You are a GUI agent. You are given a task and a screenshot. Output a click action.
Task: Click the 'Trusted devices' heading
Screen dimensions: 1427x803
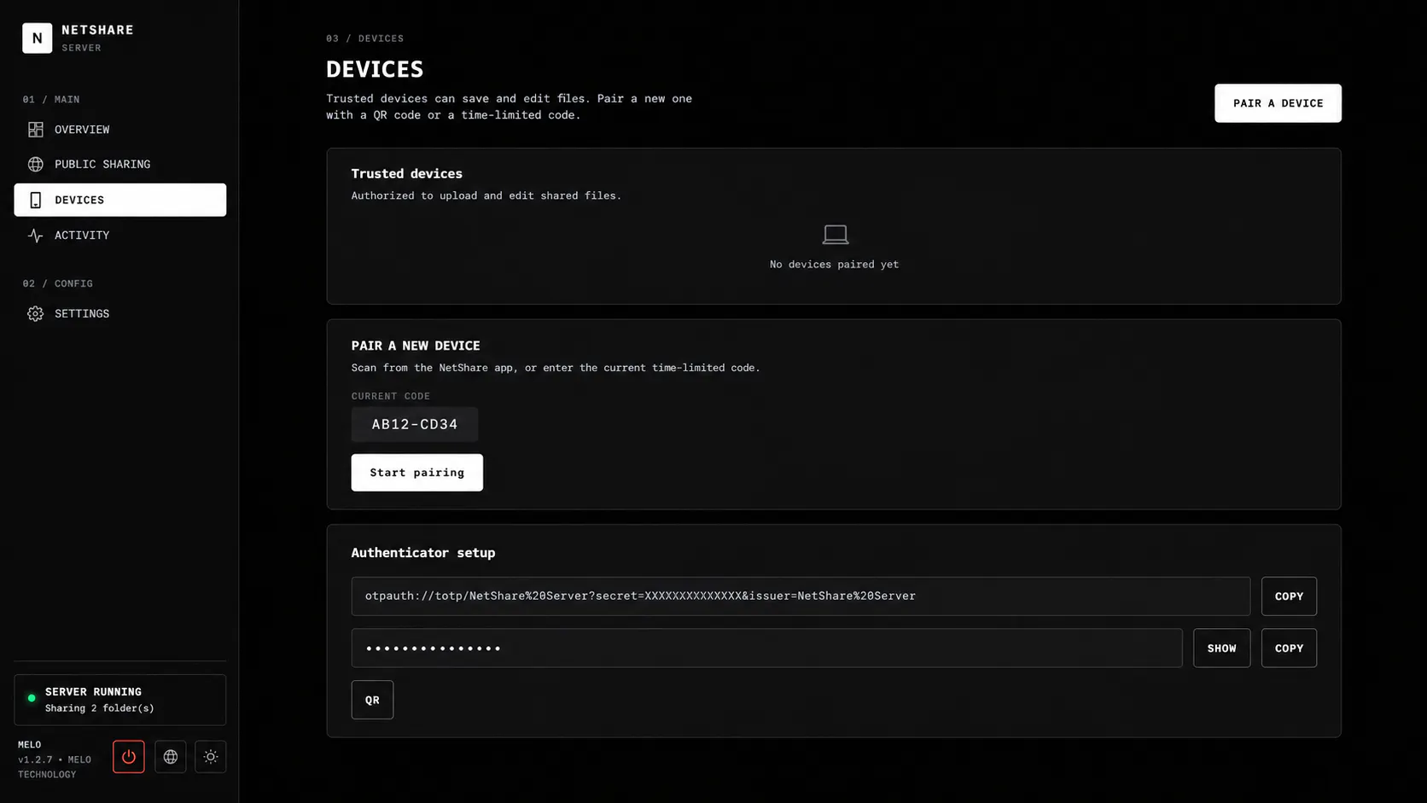click(x=407, y=173)
